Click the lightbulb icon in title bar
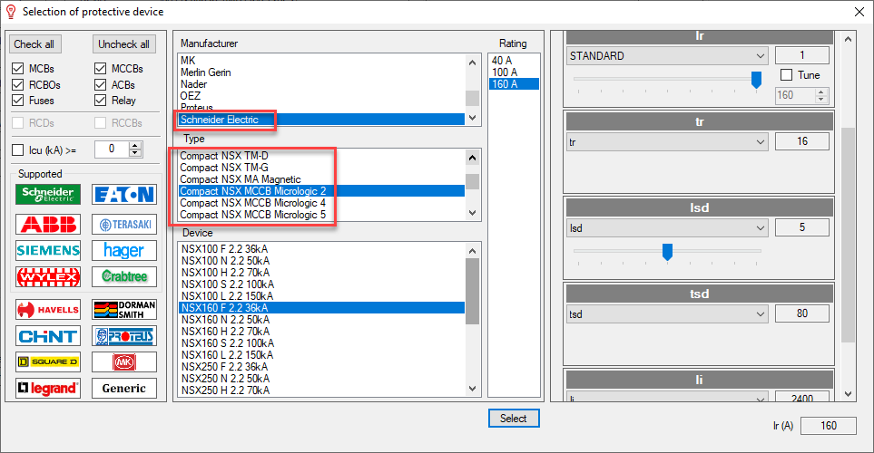Image resolution: width=874 pixels, height=453 pixels. point(11,12)
